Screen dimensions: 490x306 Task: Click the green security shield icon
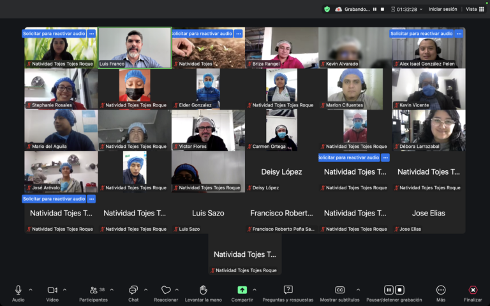(327, 10)
